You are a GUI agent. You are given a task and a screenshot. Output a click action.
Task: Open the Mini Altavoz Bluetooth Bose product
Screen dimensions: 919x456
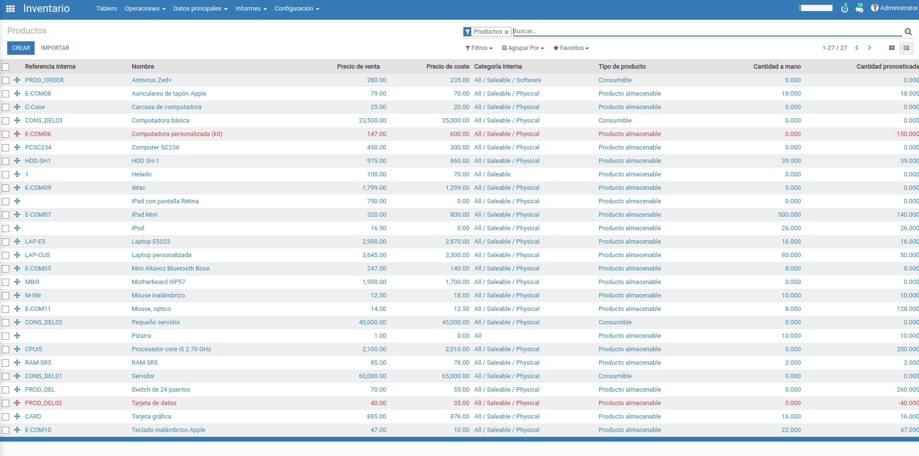[x=171, y=269]
